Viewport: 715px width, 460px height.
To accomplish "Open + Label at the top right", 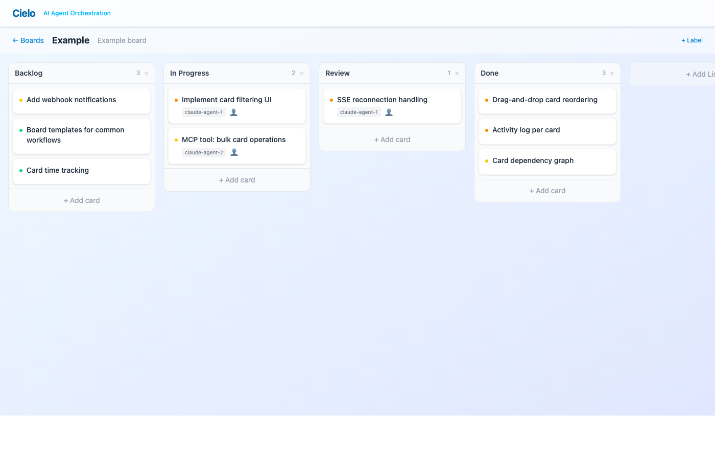I will [692, 40].
